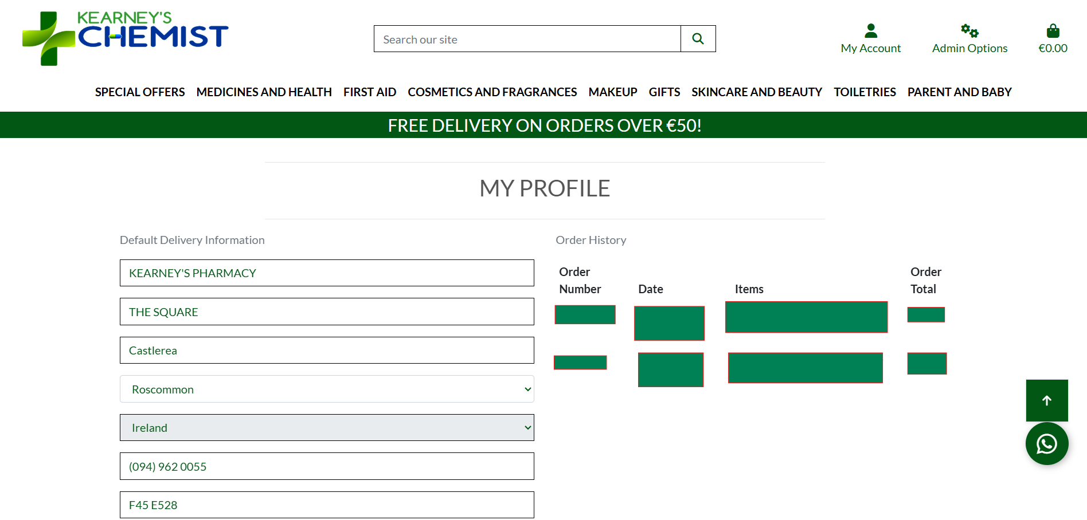Click the Parent and Baby link
Screen dimensions: 1087x520
coord(959,92)
